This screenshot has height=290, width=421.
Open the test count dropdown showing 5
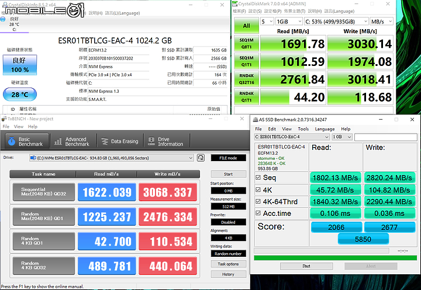[267, 22]
